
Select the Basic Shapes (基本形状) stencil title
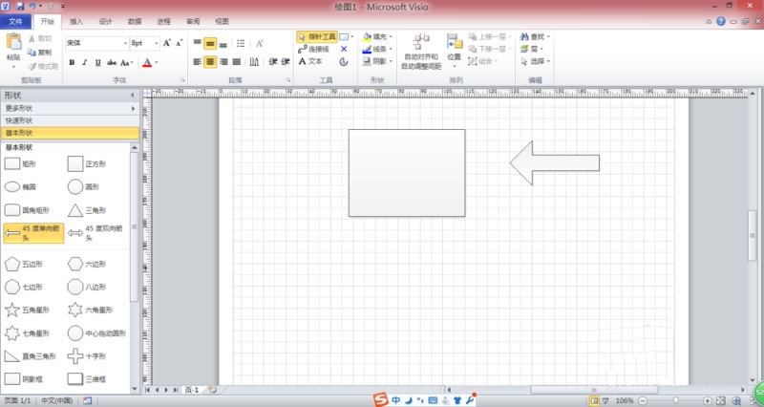click(x=70, y=133)
